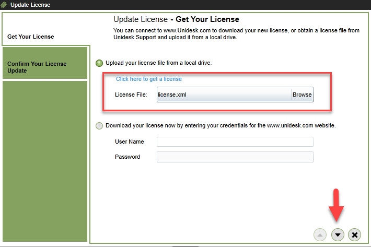Open the Confirm Your License Update step
This screenshot has width=371, height=247.
point(45,63)
